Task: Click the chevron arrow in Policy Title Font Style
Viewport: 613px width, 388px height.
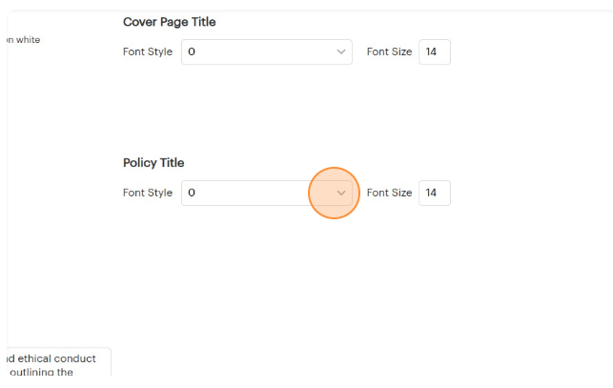Action: (341, 193)
